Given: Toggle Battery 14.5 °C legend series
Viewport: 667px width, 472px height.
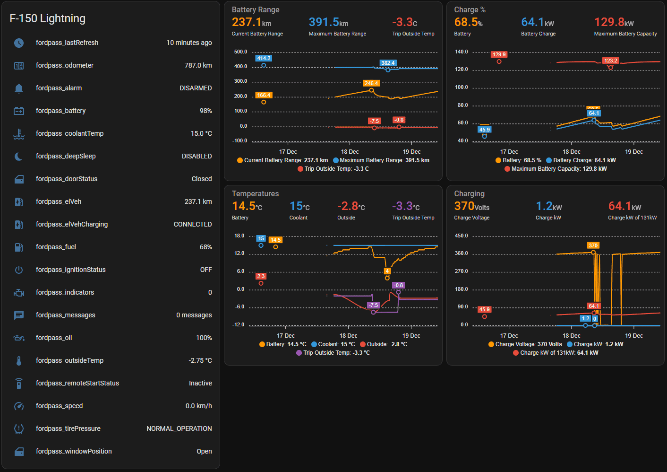Looking at the screenshot, I should coord(283,344).
